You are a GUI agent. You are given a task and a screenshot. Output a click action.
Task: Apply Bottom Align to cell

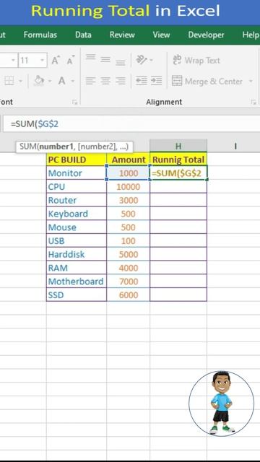121,62
